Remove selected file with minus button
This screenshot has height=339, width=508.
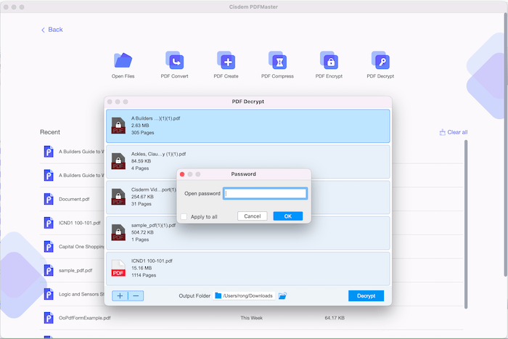[x=136, y=295]
